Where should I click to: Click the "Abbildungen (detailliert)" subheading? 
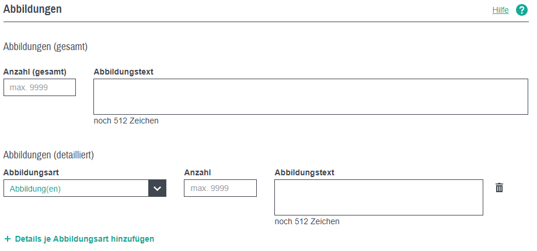[48, 155]
